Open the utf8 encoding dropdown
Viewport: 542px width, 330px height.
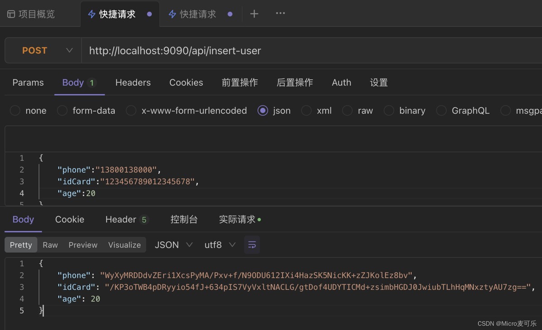(x=220, y=245)
